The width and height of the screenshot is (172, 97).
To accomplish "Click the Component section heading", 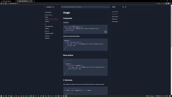I will pos(67,18).
